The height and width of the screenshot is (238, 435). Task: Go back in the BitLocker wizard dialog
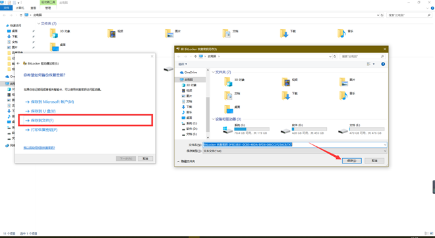[x=18, y=63]
